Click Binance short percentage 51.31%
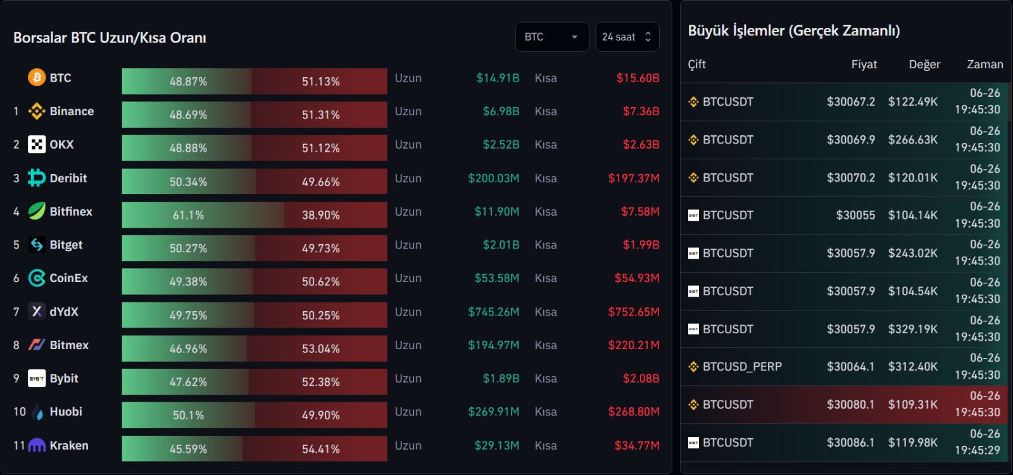1013x475 pixels. point(320,115)
